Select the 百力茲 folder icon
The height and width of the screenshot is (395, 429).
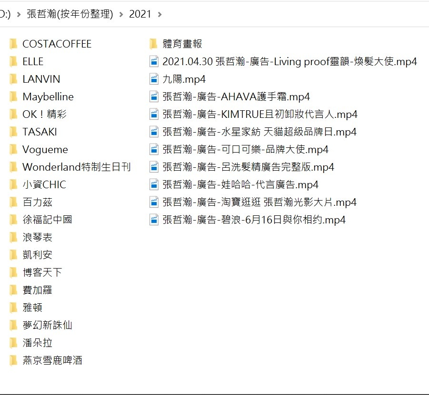click(x=13, y=202)
